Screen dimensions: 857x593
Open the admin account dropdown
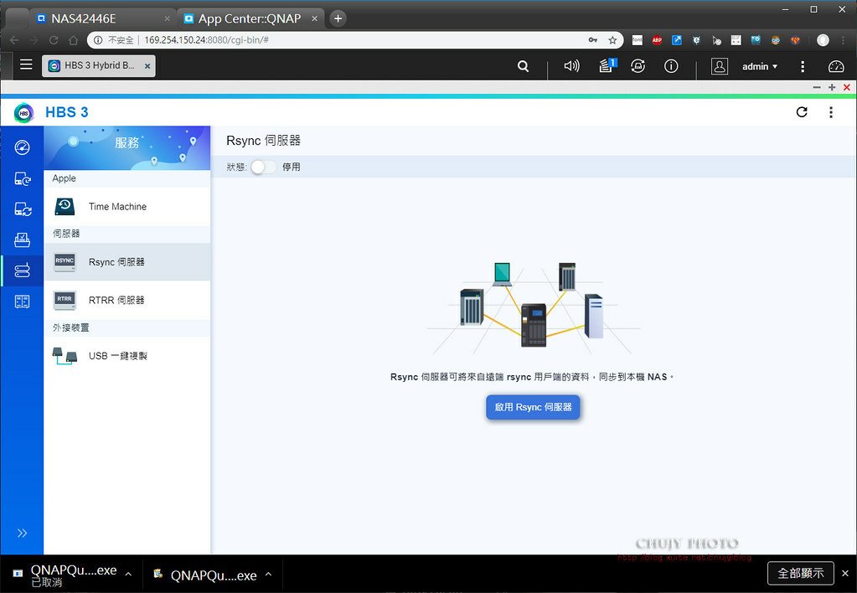[x=759, y=66]
